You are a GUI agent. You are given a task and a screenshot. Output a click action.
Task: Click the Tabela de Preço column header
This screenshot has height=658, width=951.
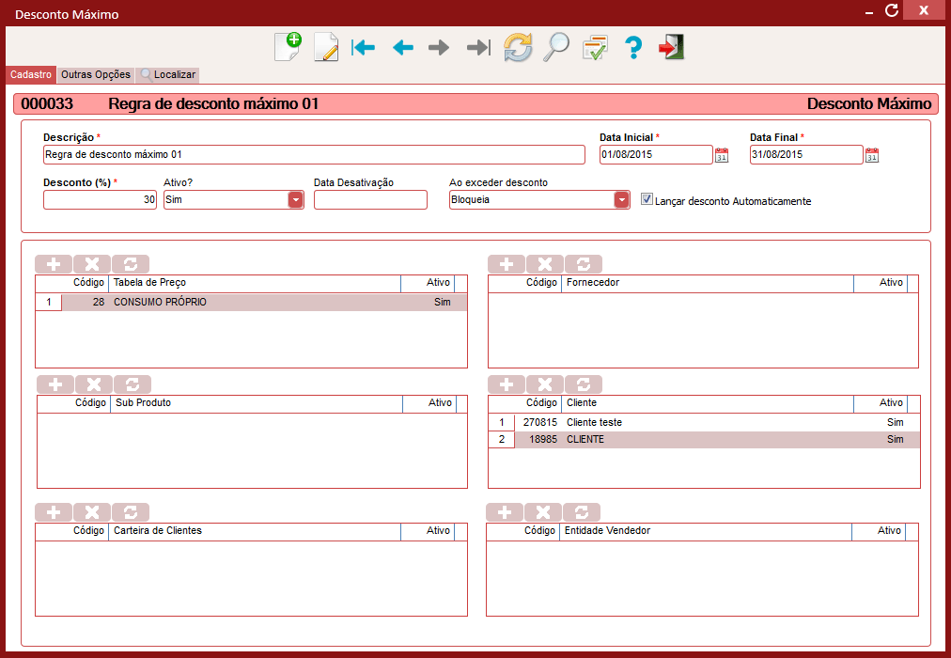[254, 283]
